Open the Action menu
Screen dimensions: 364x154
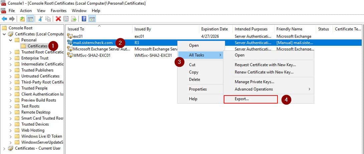coord(26,11)
